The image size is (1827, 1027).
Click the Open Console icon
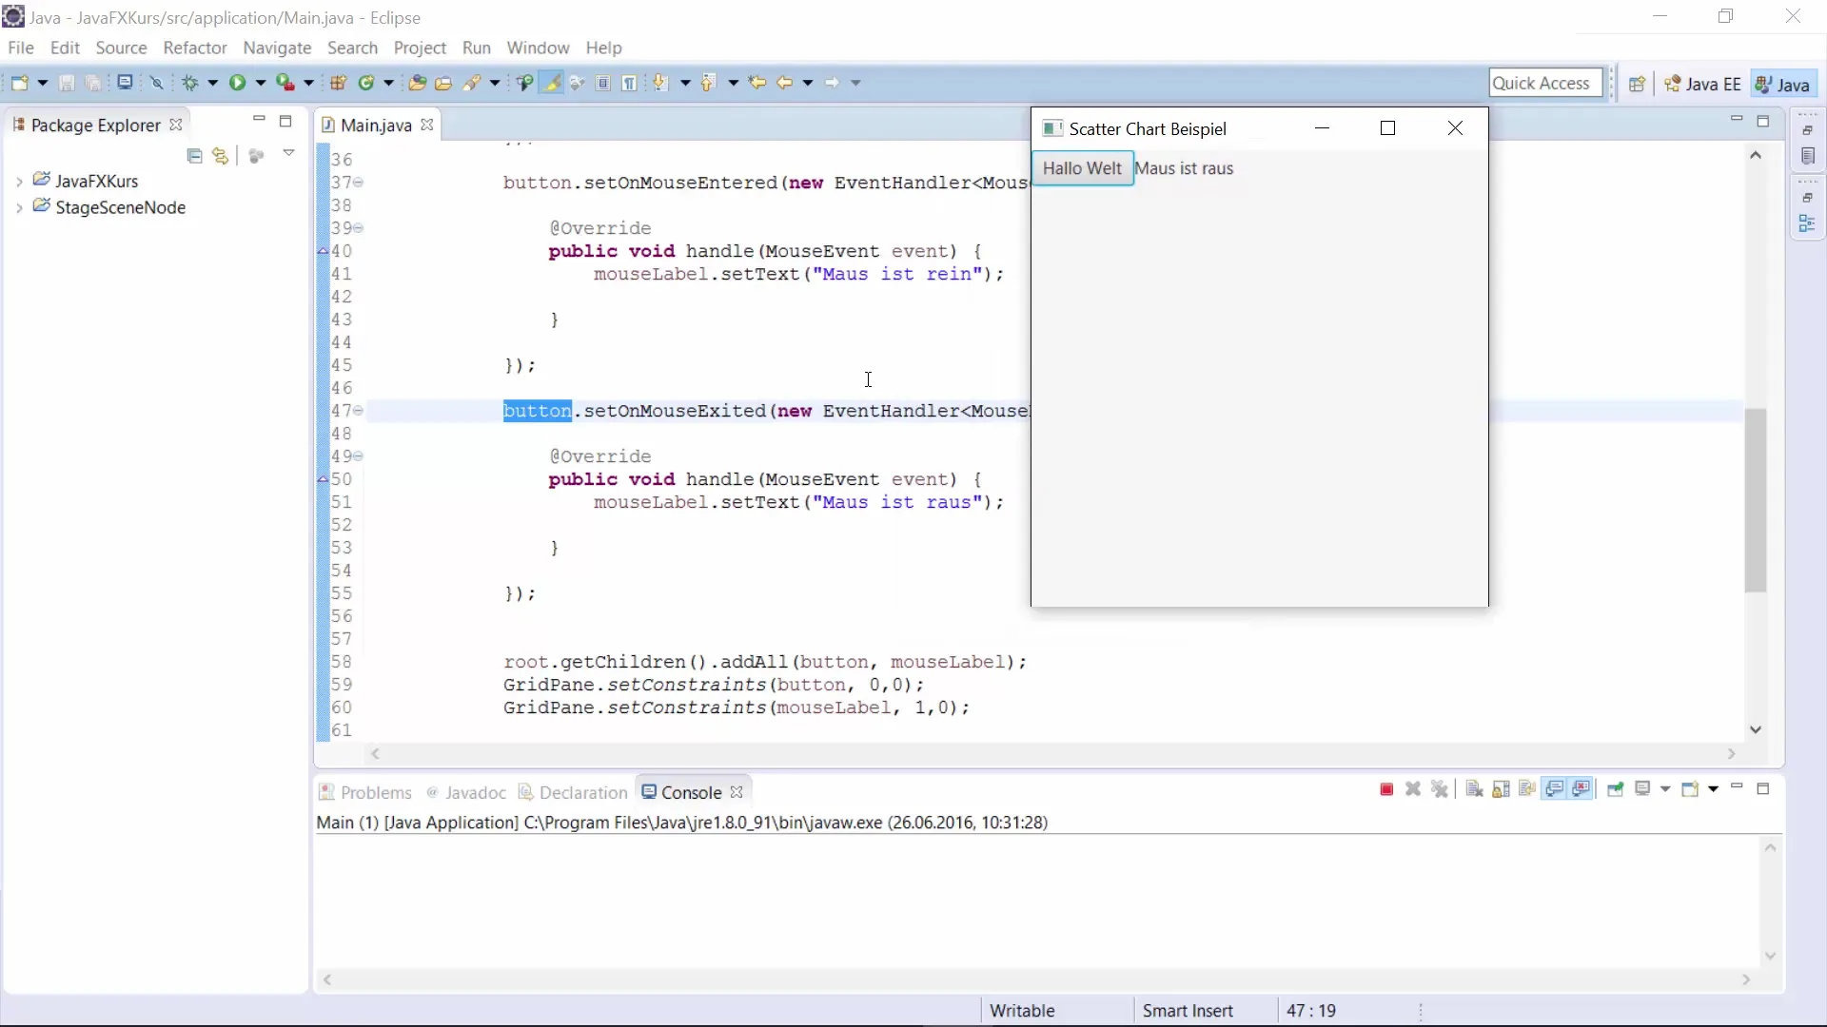pyautogui.click(x=1690, y=789)
